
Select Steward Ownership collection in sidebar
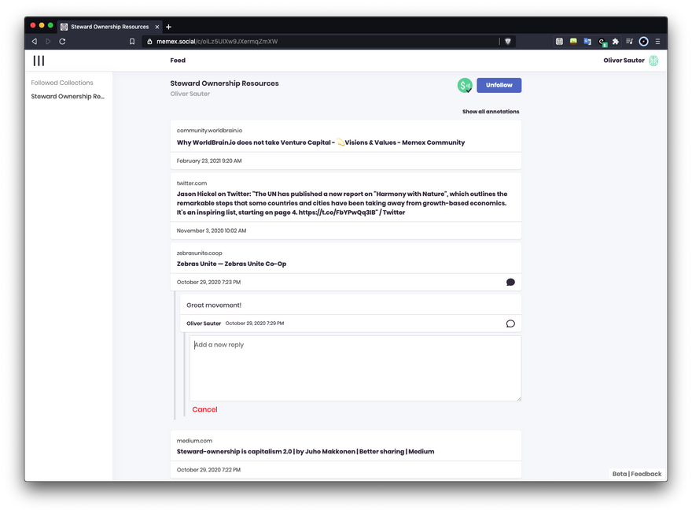pos(68,97)
